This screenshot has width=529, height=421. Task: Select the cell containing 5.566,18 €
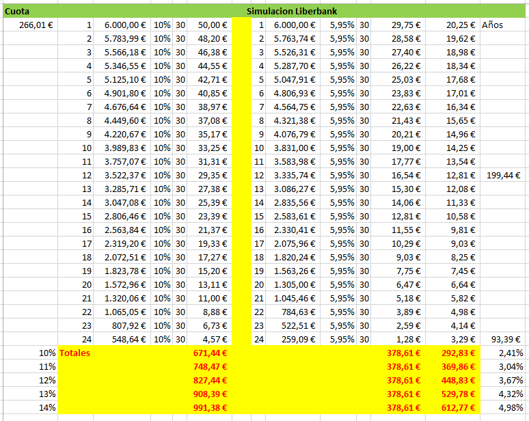(122, 53)
